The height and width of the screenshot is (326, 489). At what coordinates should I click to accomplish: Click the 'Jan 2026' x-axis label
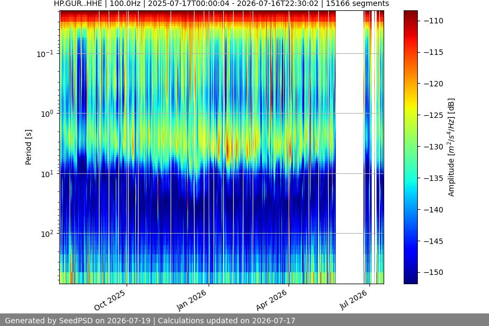coord(191,300)
